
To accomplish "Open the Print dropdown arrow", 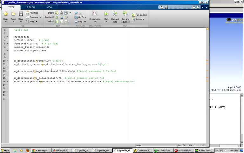I will click(37, 22).
